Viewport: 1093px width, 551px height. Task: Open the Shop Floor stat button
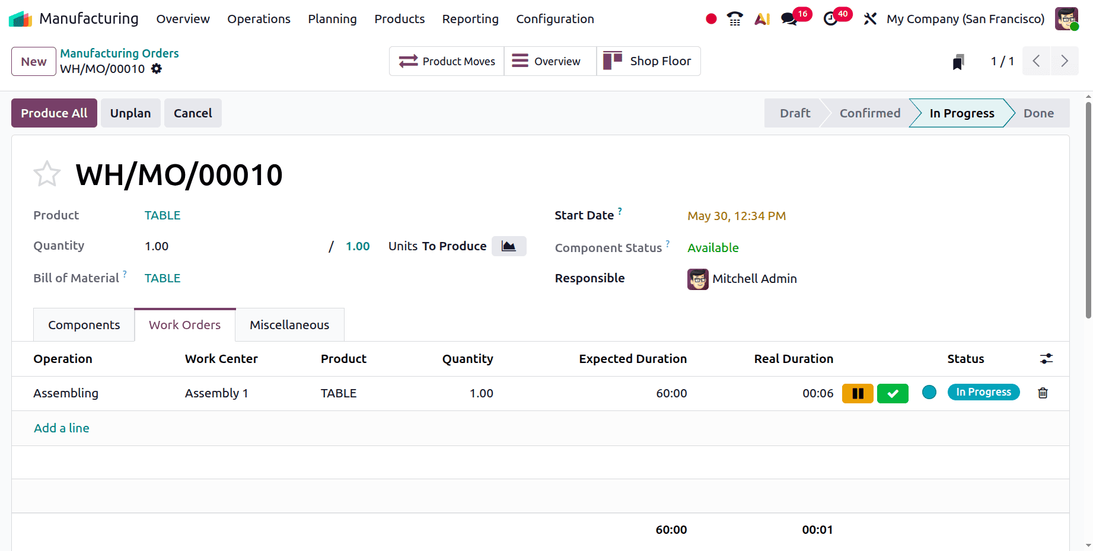(x=649, y=61)
